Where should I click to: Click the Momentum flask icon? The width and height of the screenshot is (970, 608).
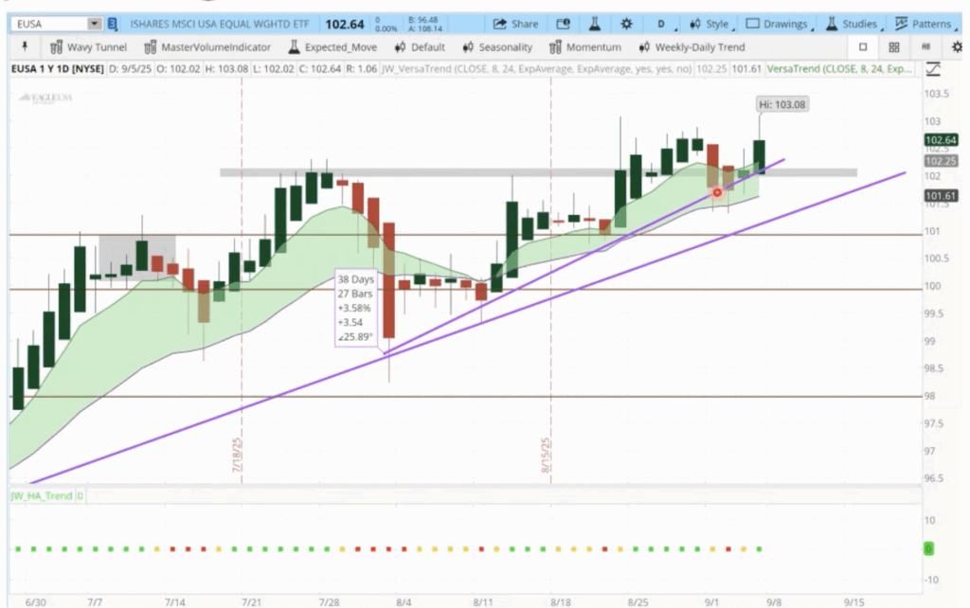click(555, 47)
